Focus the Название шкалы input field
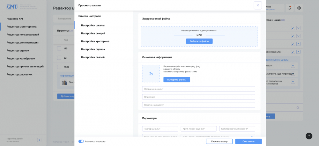Image resolution: width=319 pixels, height=146 pixels. point(198,89)
